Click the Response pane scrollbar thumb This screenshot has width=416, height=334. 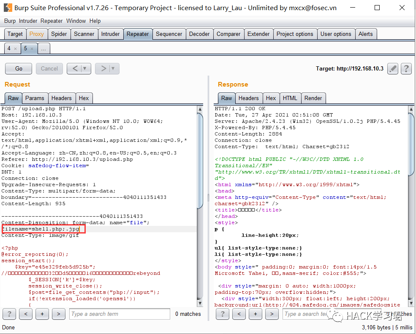pos(411,144)
